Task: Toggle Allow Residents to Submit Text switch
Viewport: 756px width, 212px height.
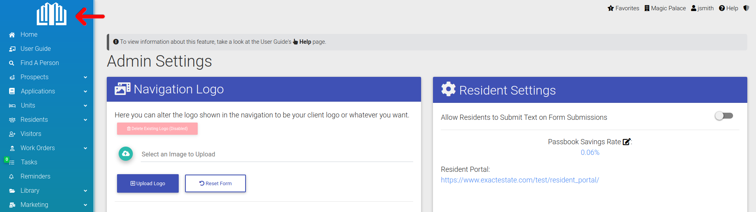Action: [724, 116]
